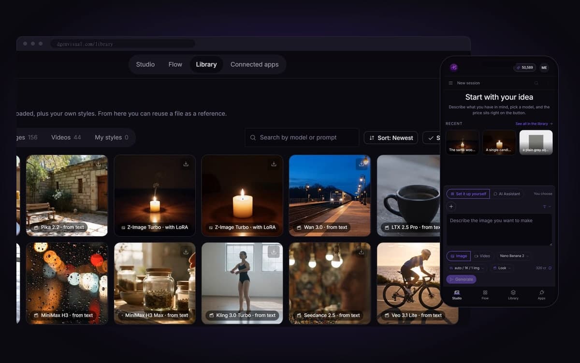Open the Nano Banana 2 model dropdown
The height and width of the screenshot is (363, 580).
click(514, 256)
